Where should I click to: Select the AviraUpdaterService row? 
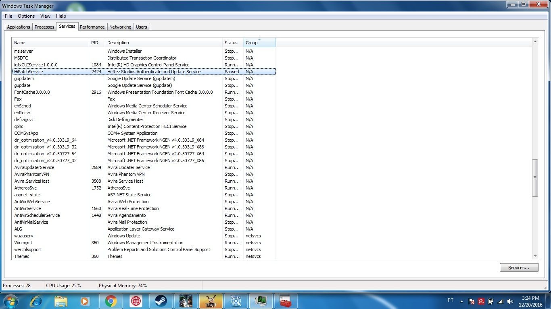144,167
